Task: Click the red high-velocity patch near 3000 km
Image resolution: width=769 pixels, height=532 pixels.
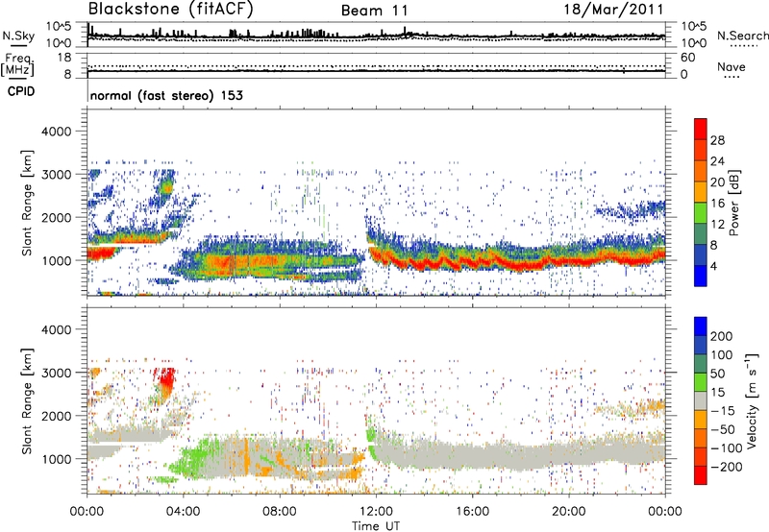Action: pyautogui.click(x=166, y=379)
